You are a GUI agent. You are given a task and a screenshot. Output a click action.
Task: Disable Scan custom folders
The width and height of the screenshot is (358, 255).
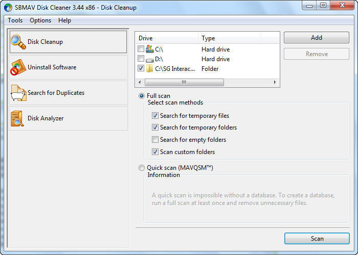click(x=155, y=151)
